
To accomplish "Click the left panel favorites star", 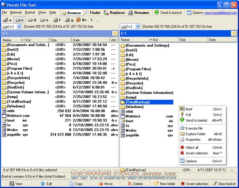I will (x=115, y=33).
